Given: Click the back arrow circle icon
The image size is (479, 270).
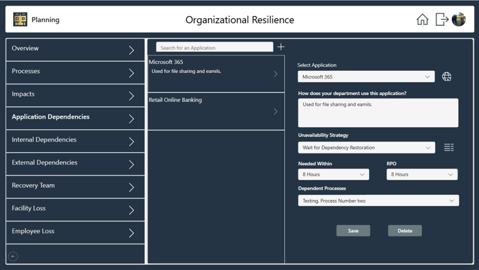Looking at the screenshot, I should (x=13, y=257).
